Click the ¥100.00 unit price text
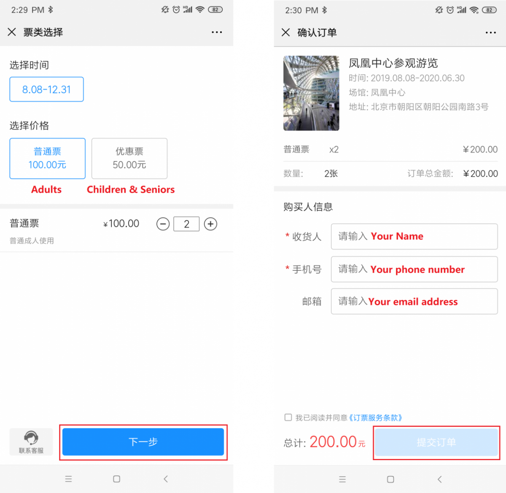This screenshot has height=493, width=506. click(x=121, y=224)
